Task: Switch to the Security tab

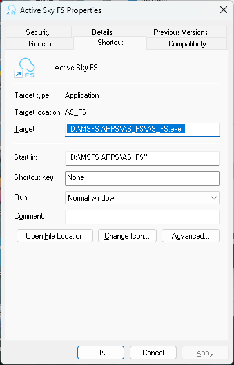Action: pyautogui.click(x=39, y=32)
